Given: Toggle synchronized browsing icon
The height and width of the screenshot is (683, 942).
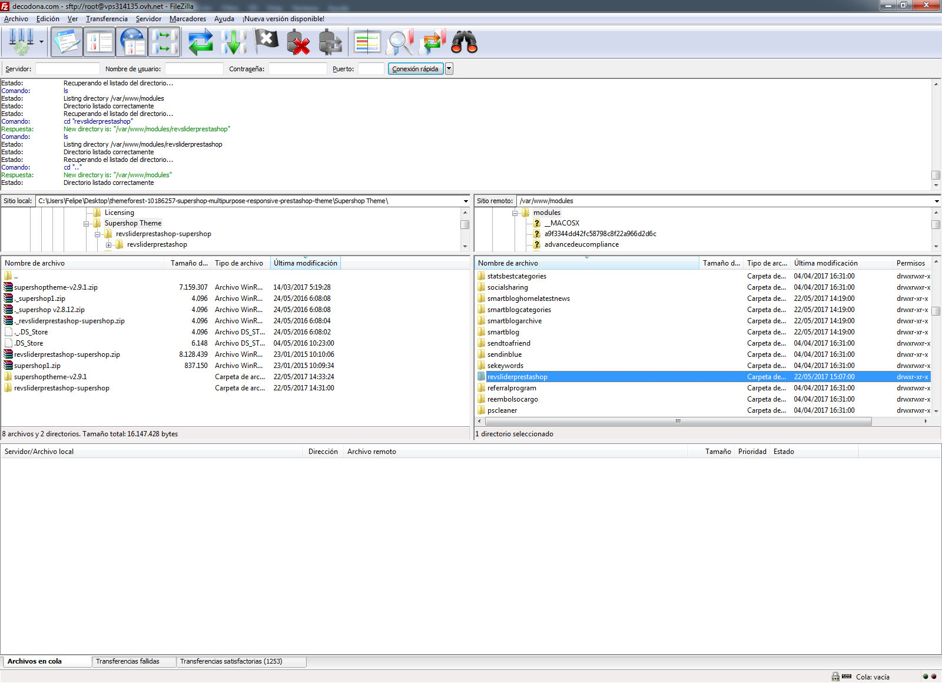Looking at the screenshot, I should (x=433, y=42).
